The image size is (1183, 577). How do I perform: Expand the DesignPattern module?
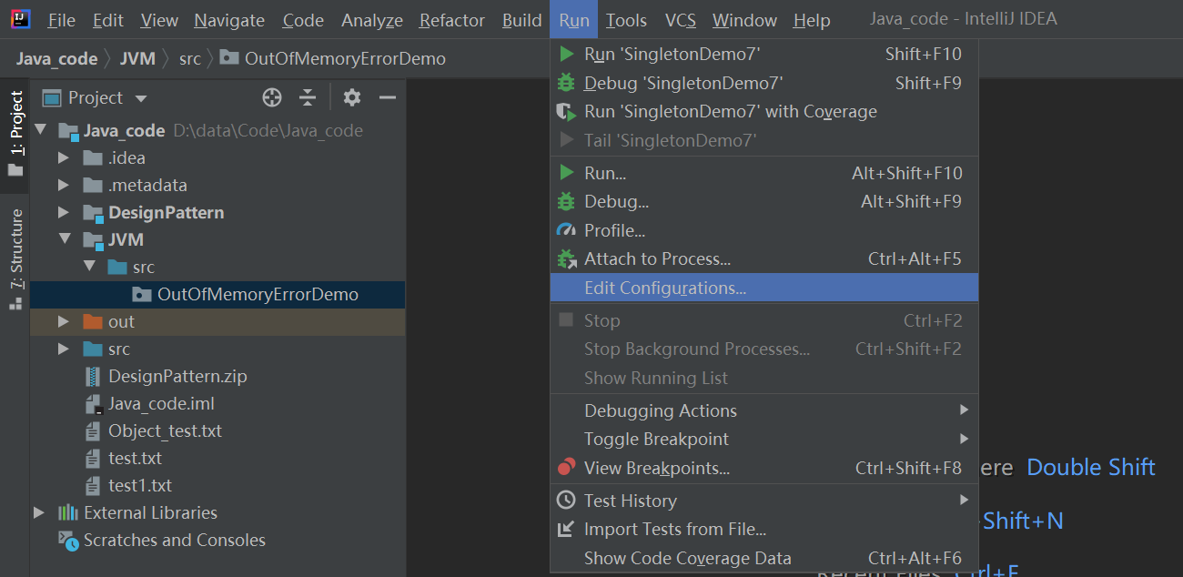point(64,212)
